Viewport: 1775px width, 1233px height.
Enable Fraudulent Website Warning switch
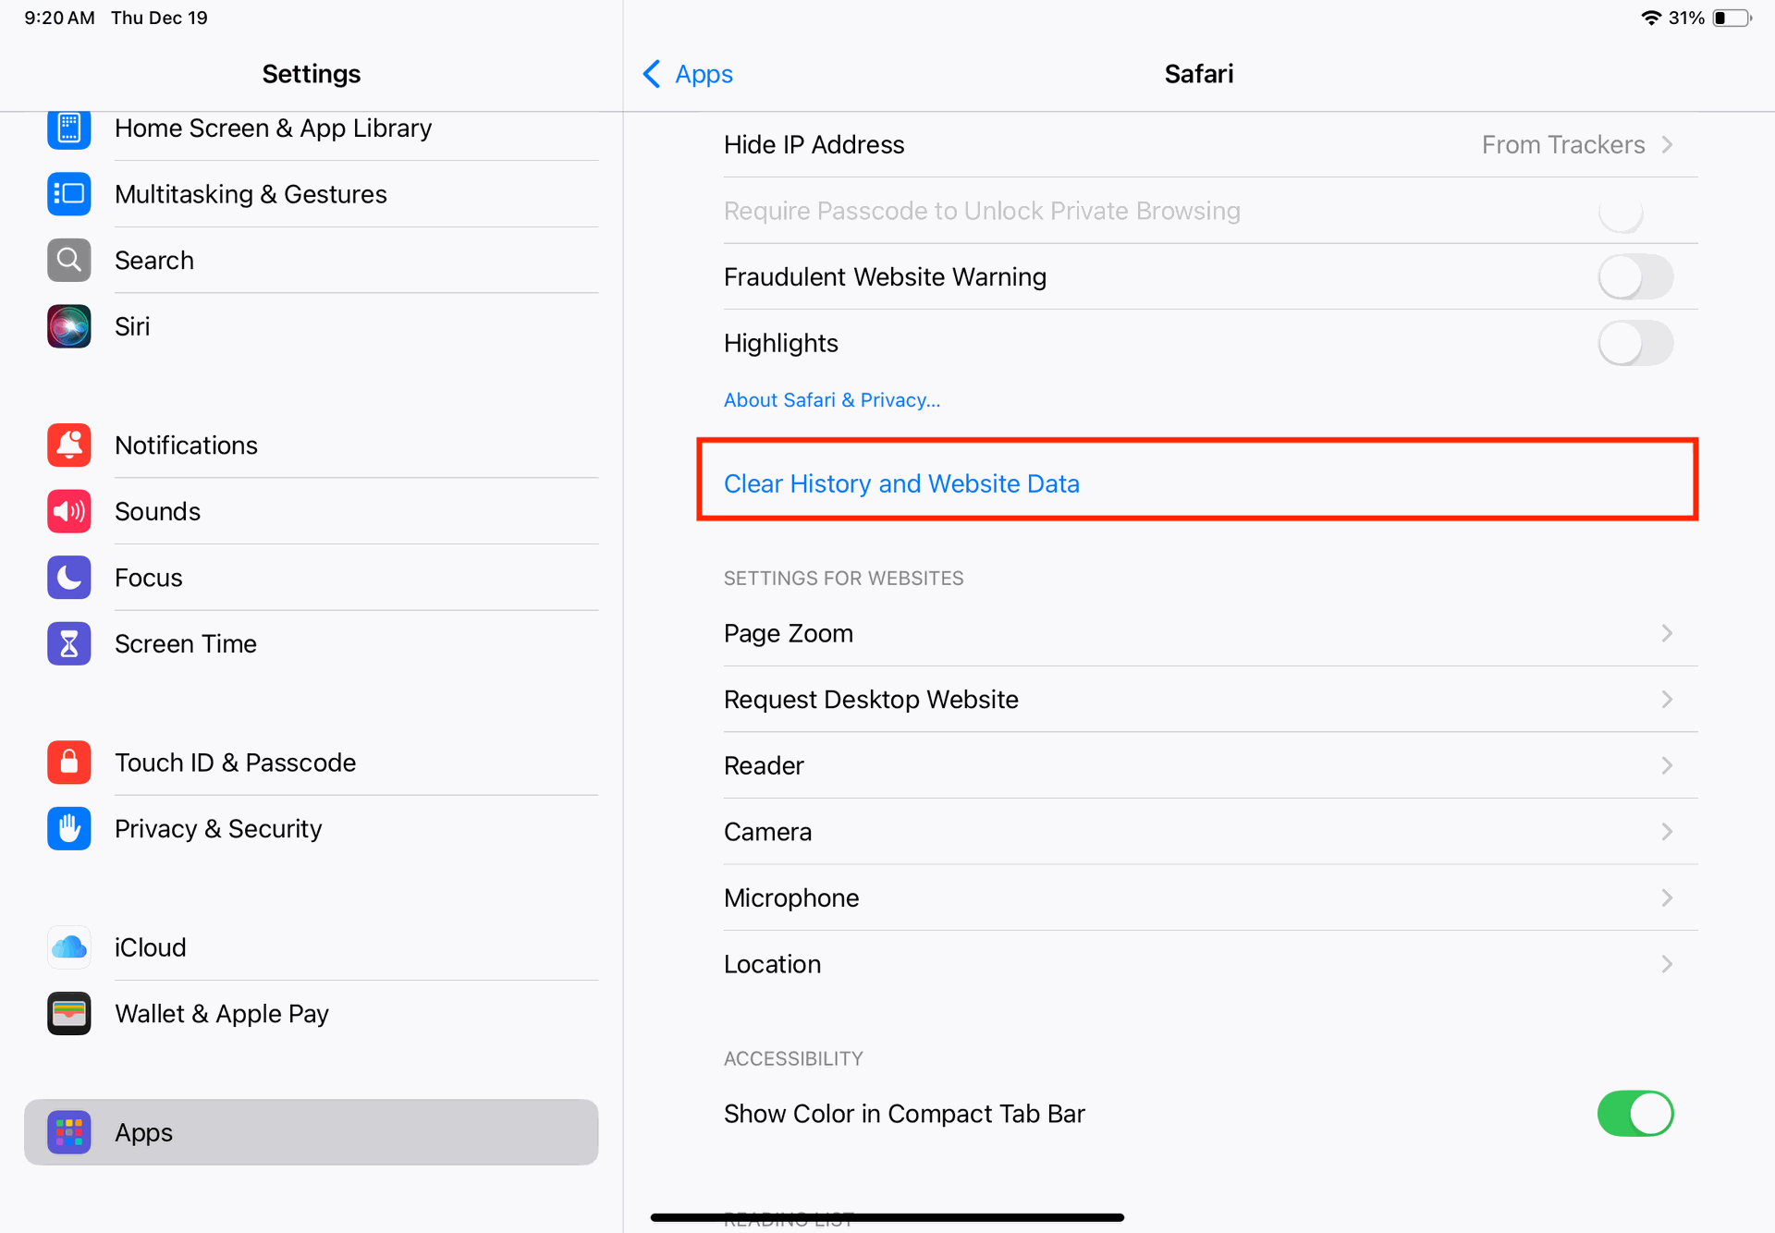1634,277
